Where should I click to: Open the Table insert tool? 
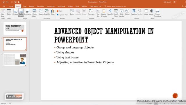pyautogui.click(x=9, y=13)
